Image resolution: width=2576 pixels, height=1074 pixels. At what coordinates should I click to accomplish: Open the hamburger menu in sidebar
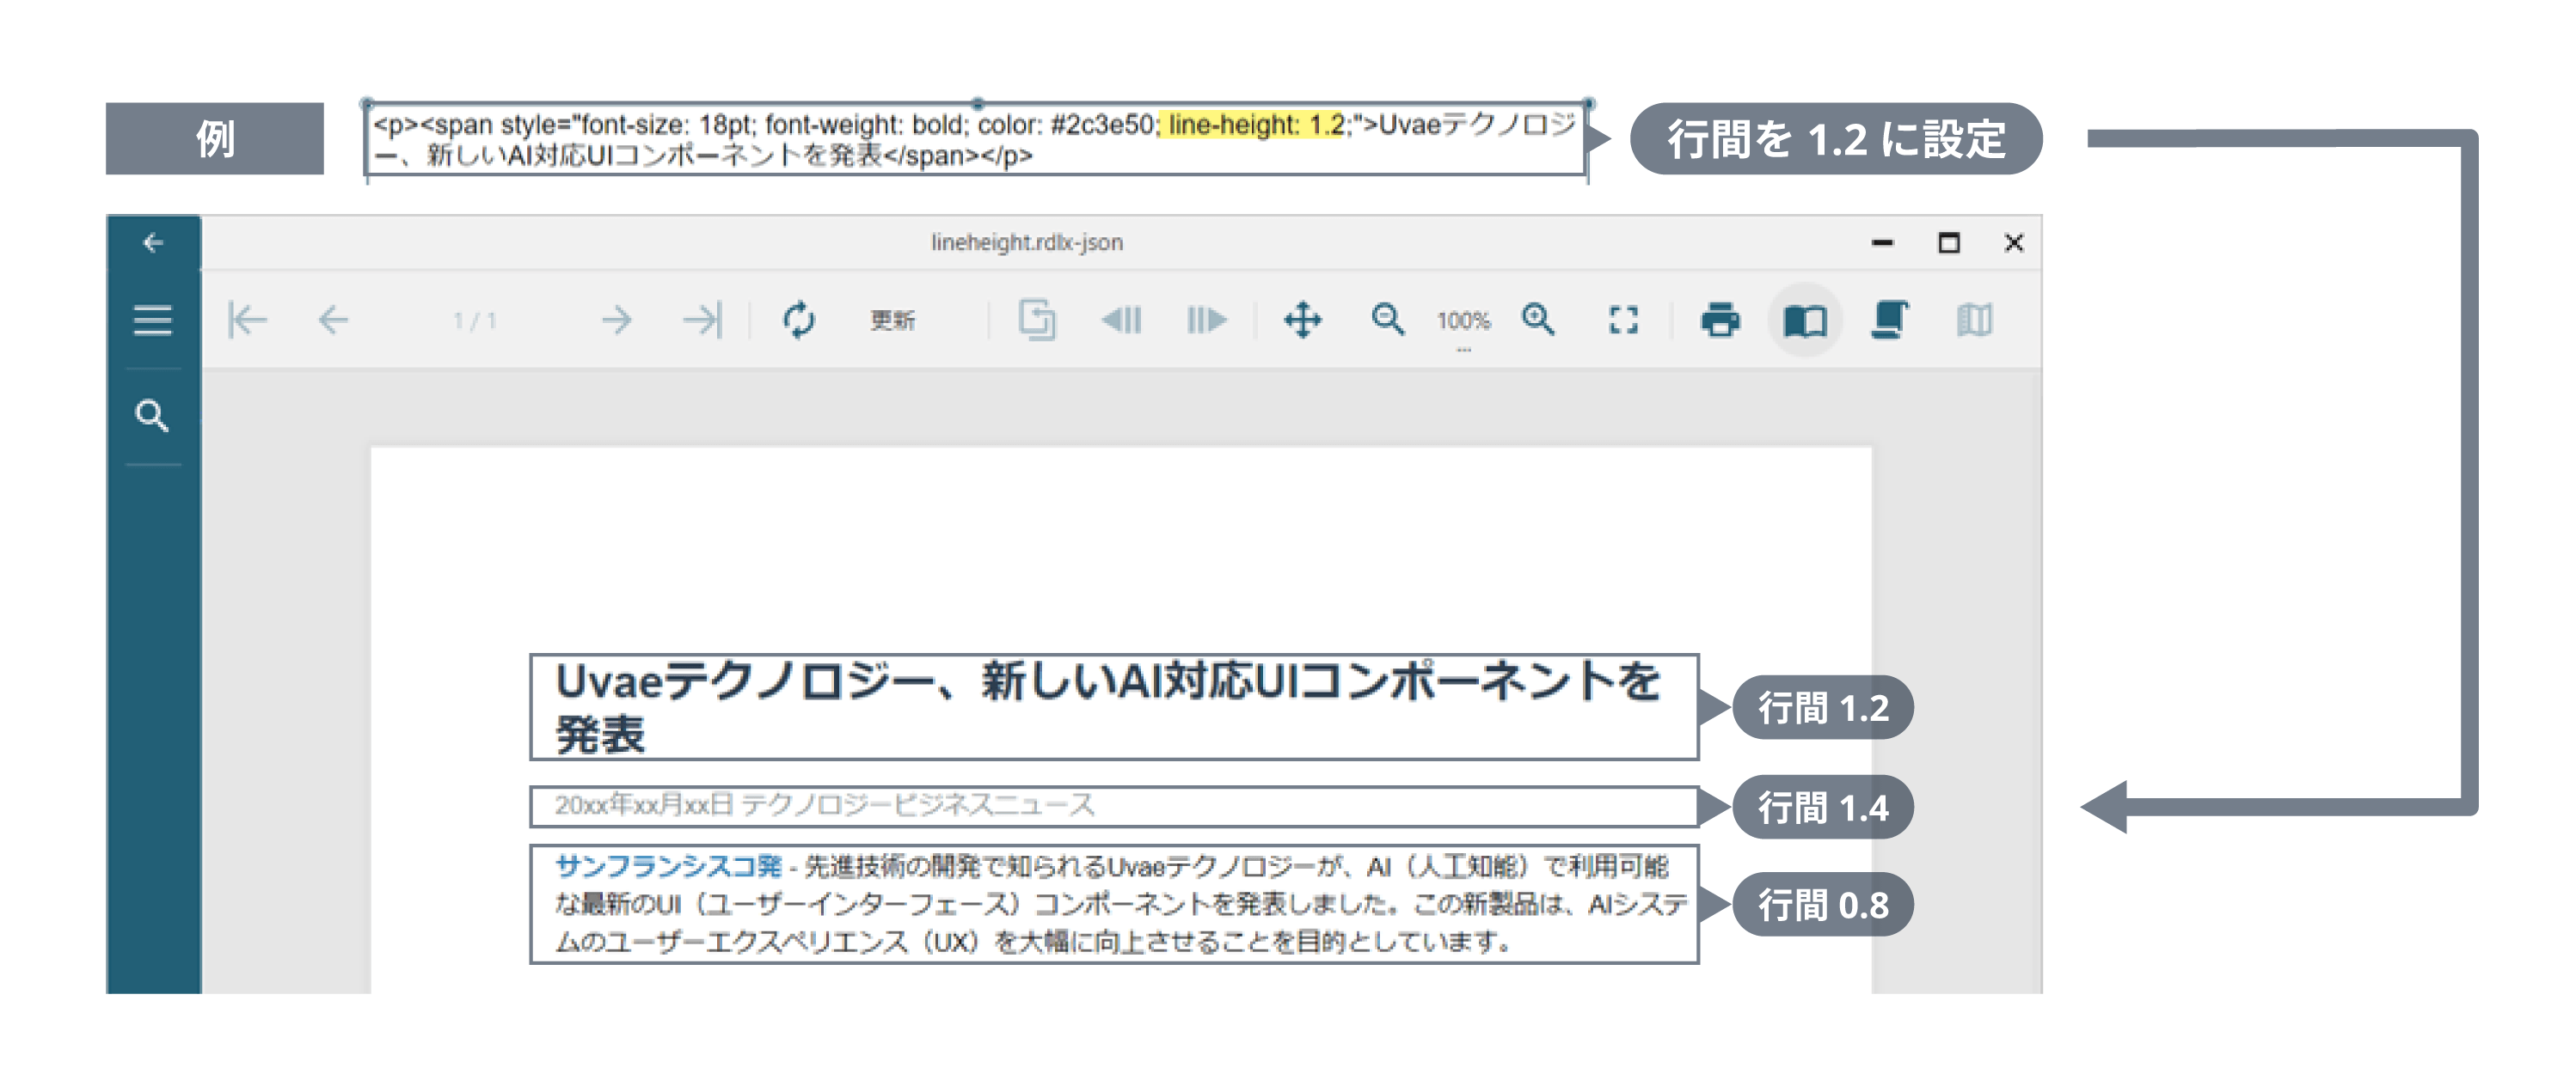click(153, 320)
